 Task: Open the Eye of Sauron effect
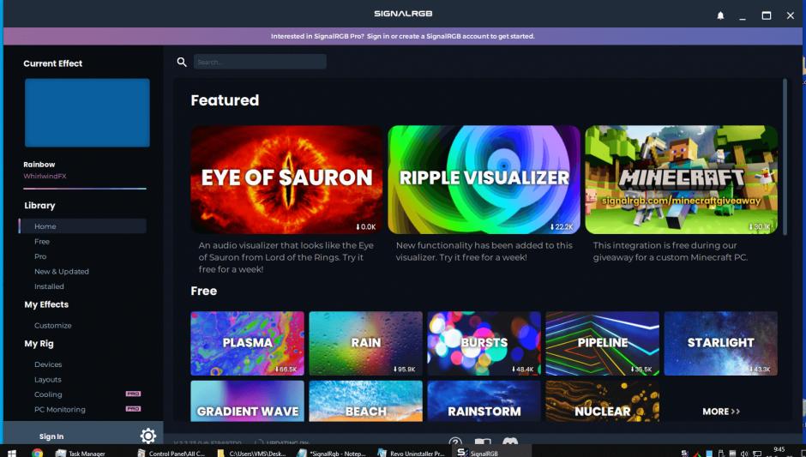[286, 179]
